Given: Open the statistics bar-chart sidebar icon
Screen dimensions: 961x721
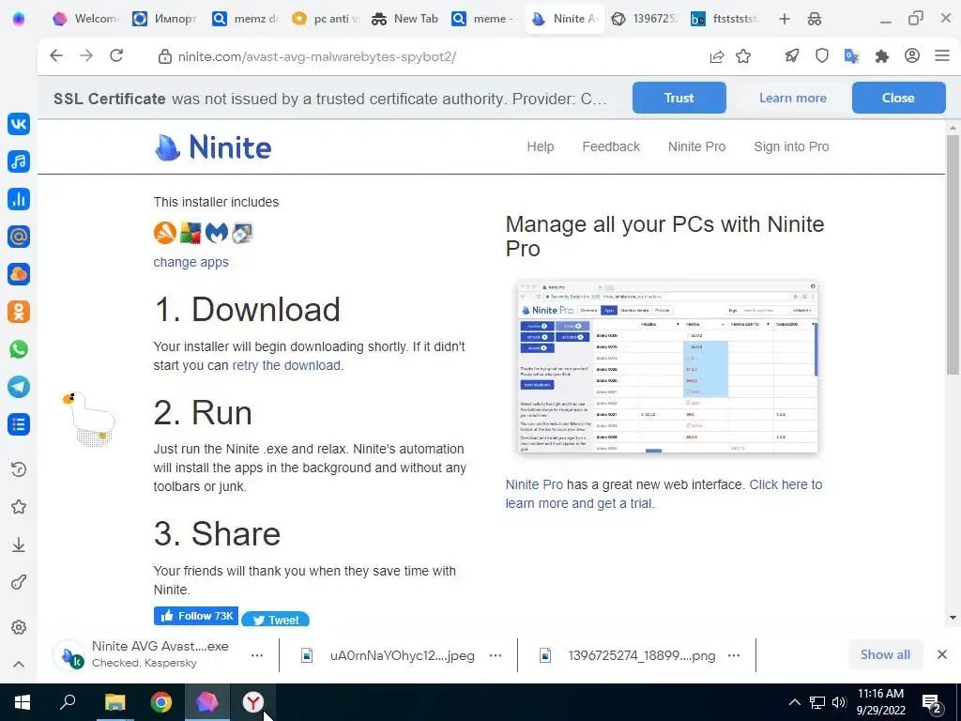Looking at the screenshot, I should [19, 199].
